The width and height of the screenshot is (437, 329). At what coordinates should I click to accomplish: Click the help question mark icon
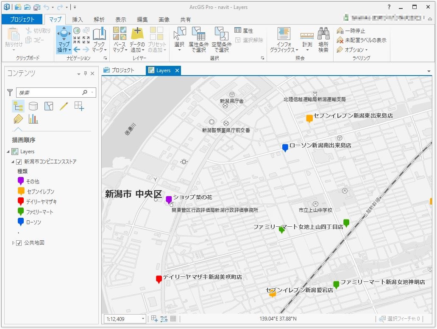point(389,7)
